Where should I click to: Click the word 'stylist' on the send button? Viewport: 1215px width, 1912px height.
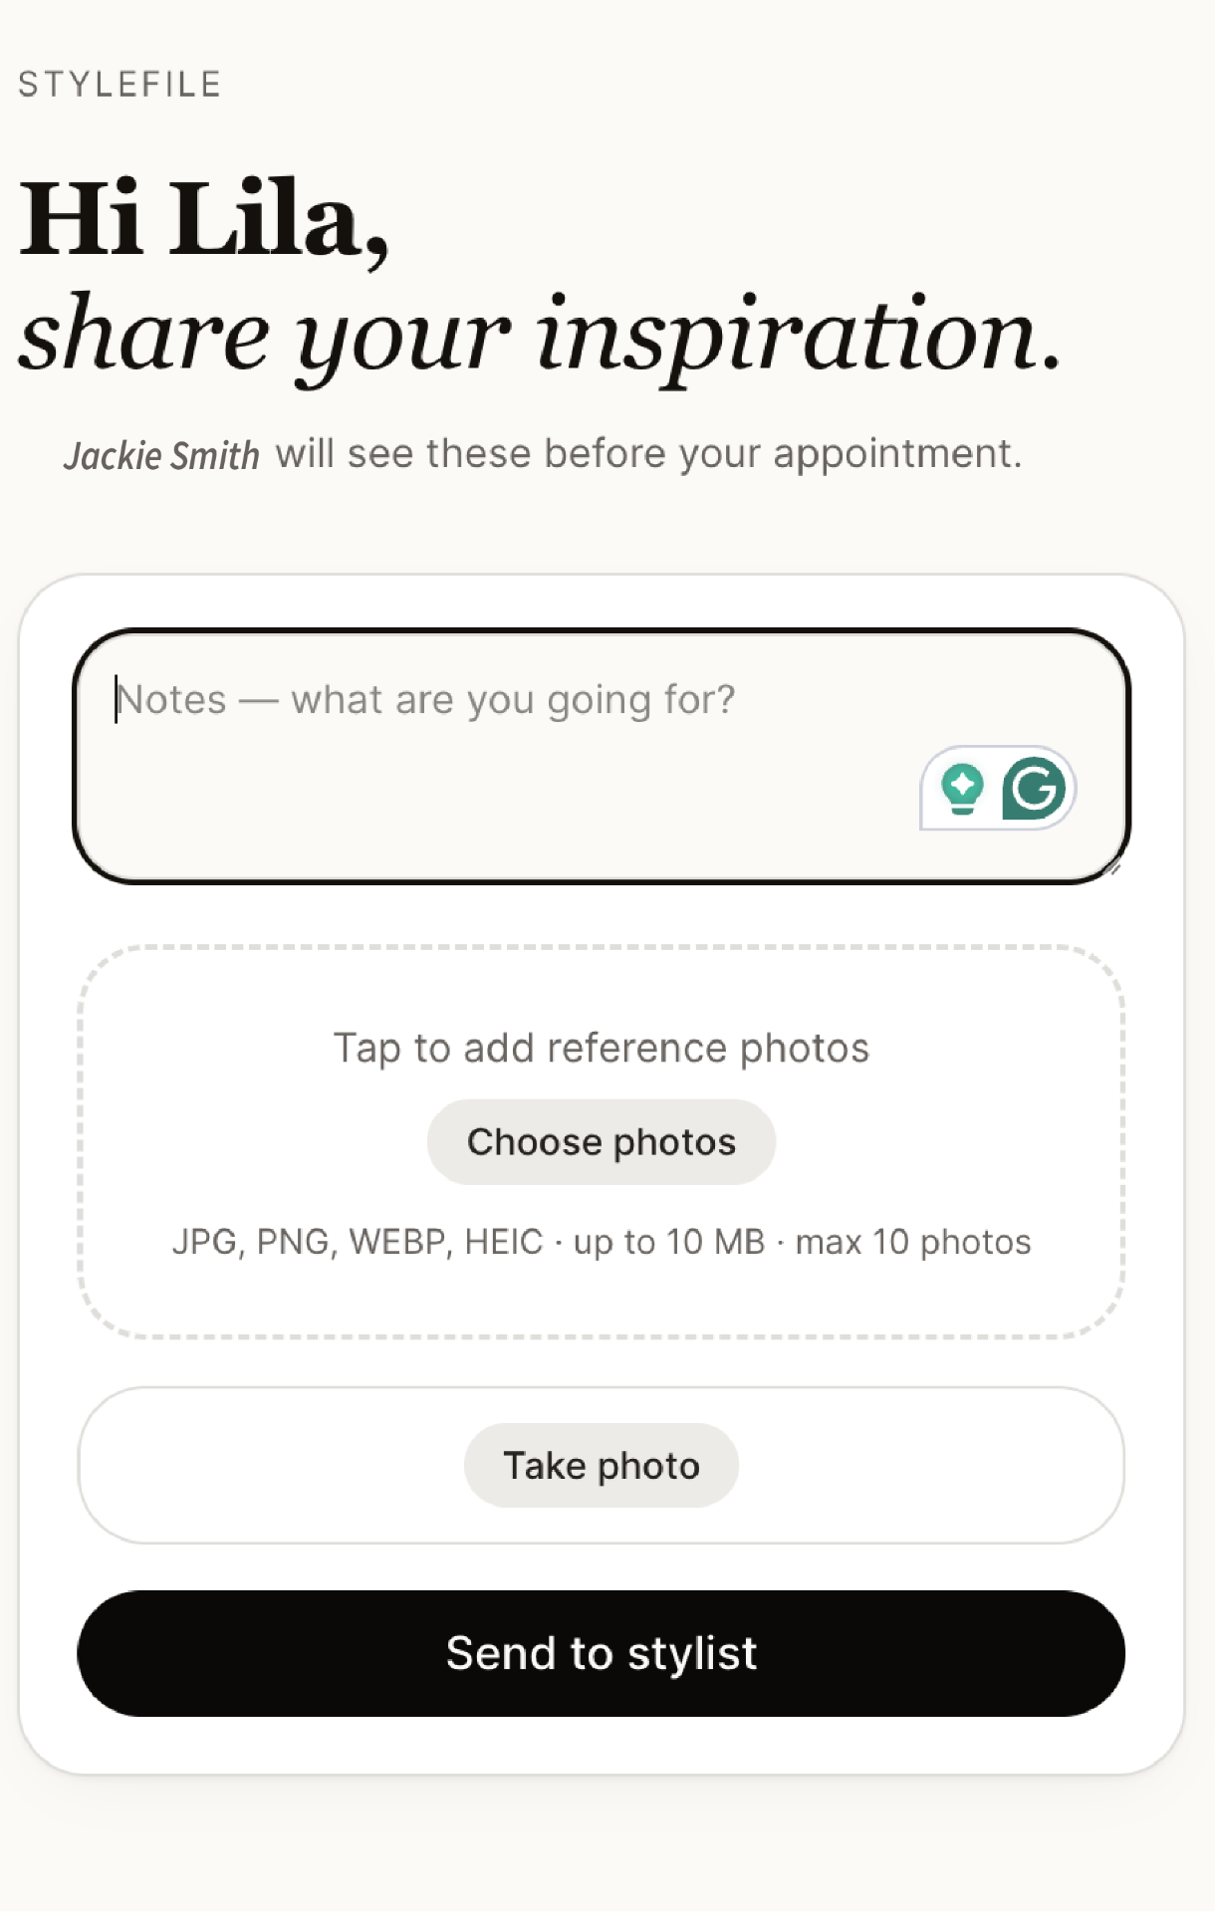pos(691,1653)
